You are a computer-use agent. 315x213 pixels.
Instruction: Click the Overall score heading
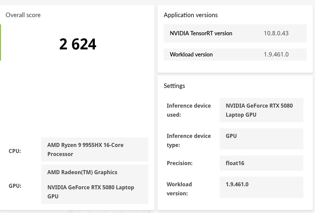pos(23,15)
